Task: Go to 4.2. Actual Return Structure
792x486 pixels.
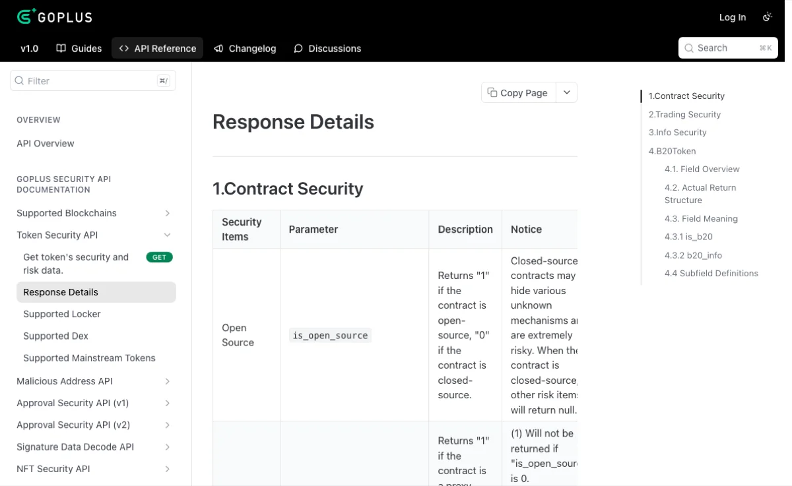Action: click(x=700, y=194)
